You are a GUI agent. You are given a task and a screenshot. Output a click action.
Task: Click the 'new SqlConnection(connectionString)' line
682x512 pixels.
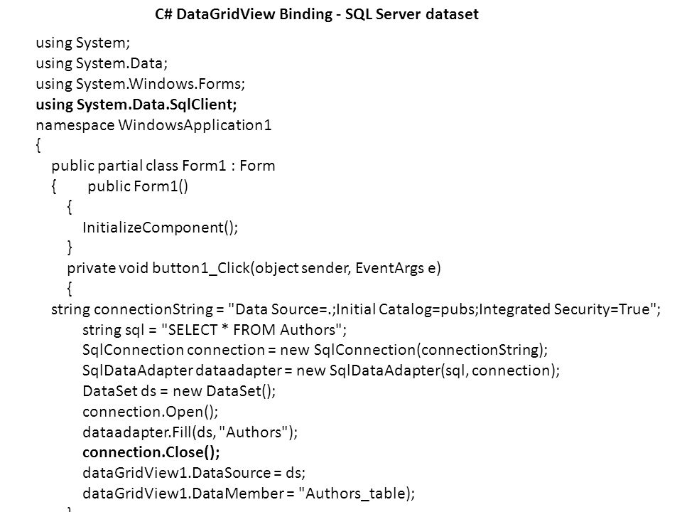click(x=315, y=350)
